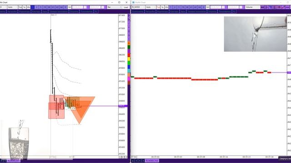Click the first date field in left window
The image size is (291, 163).
(x=78, y=7)
